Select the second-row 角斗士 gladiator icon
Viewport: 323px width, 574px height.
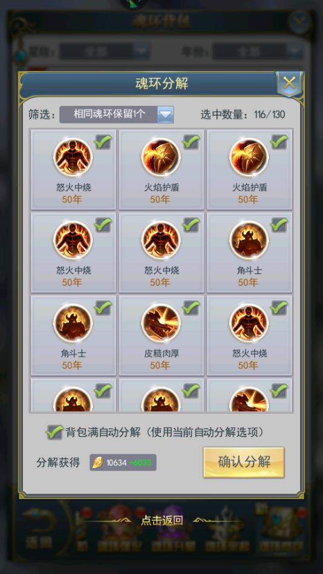coord(249,240)
